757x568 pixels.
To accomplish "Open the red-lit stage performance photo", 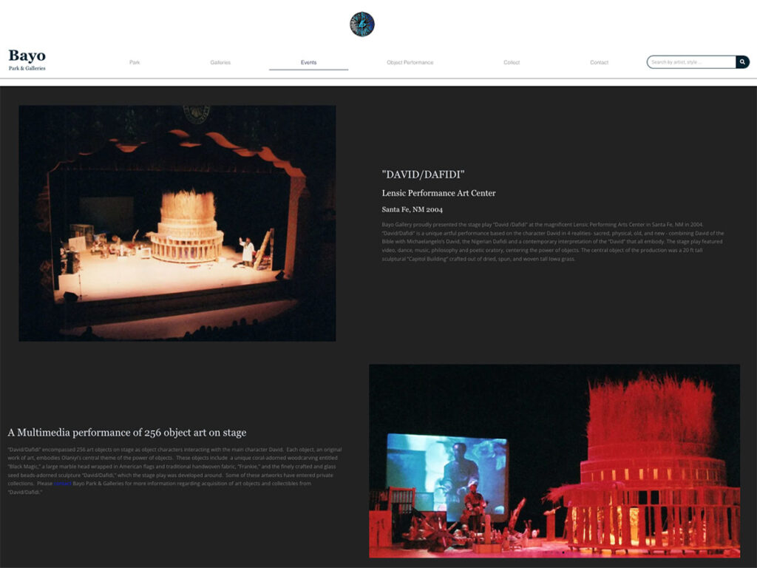I will pyautogui.click(x=554, y=461).
